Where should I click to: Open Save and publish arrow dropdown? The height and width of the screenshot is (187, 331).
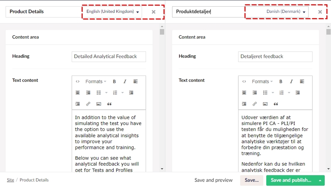[320, 180]
